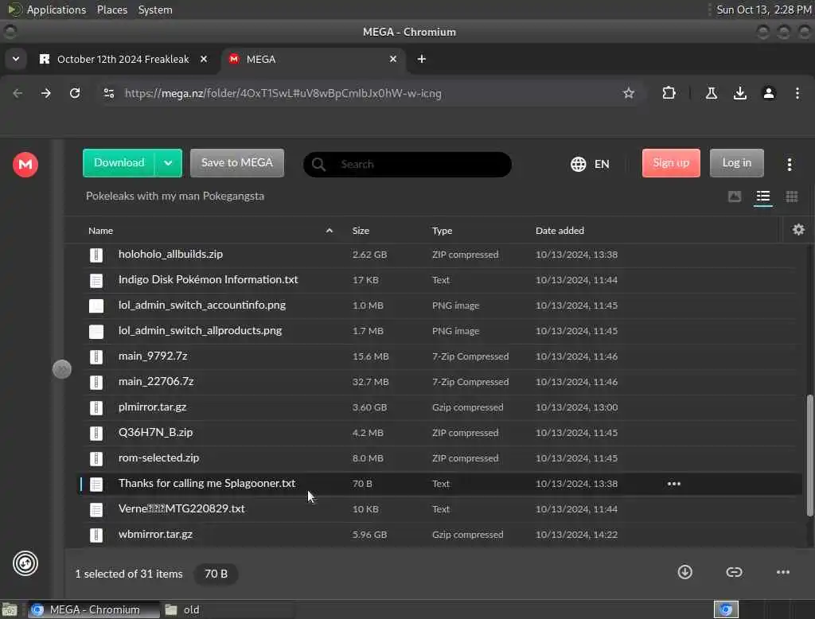The height and width of the screenshot is (619, 815).
Task: Click the green Download button
Action: [119, 163]
